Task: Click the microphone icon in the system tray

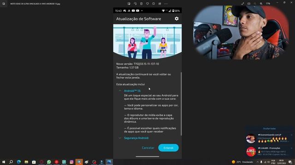Action: [x=261, y=162]
